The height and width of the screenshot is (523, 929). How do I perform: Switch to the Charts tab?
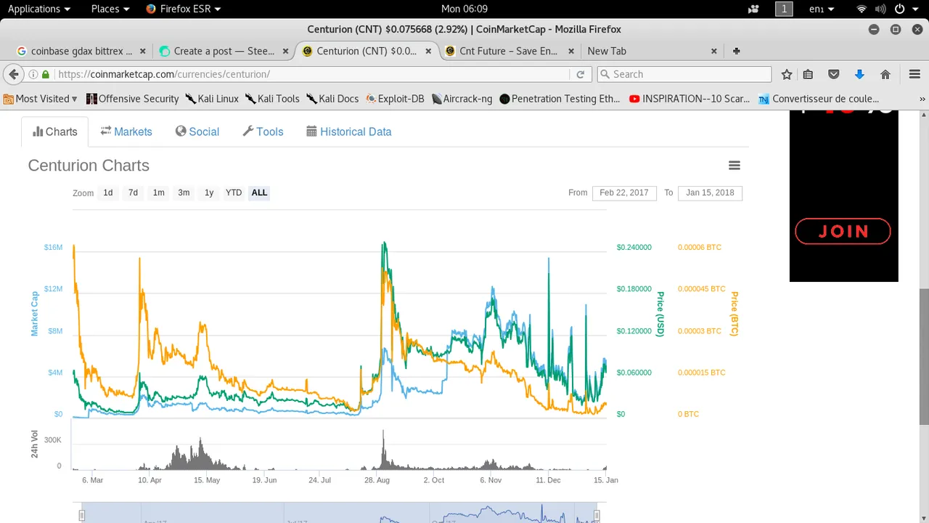pos(55,131)
